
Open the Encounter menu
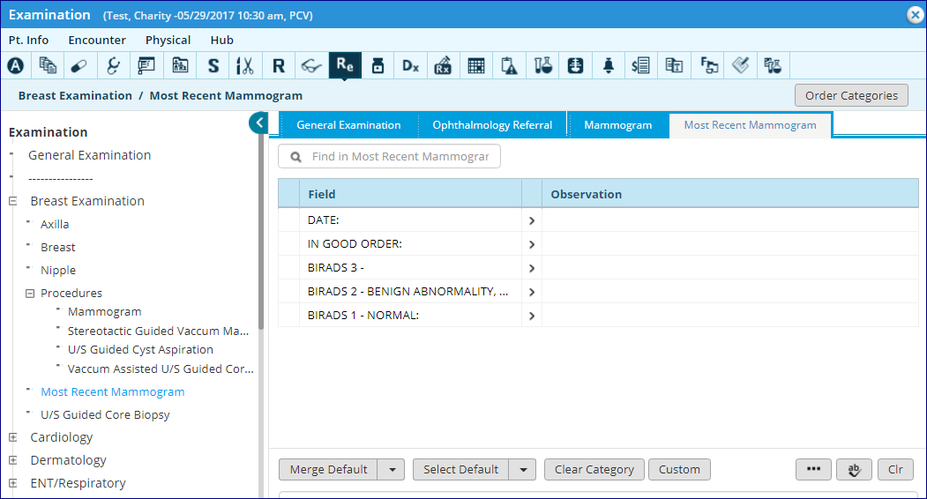tap(97, 41)
